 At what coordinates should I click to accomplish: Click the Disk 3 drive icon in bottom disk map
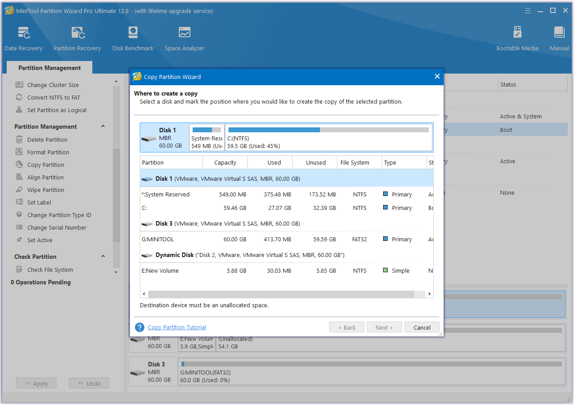pos(137,373)
